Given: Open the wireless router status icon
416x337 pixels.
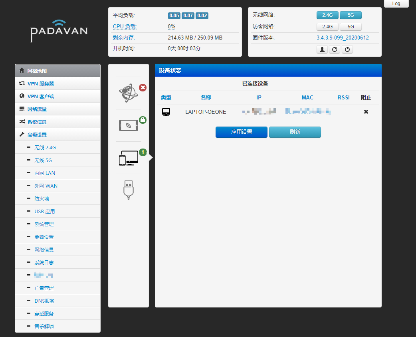Looking at the screenshot, I should [129, 125].
